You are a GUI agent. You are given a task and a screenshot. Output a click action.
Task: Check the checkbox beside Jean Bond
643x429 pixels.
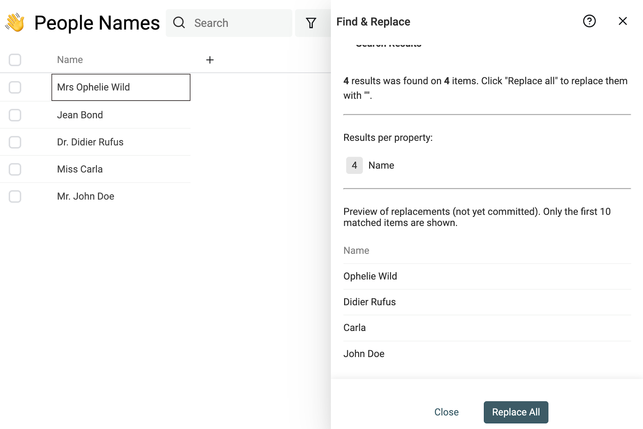click(15, 115)
